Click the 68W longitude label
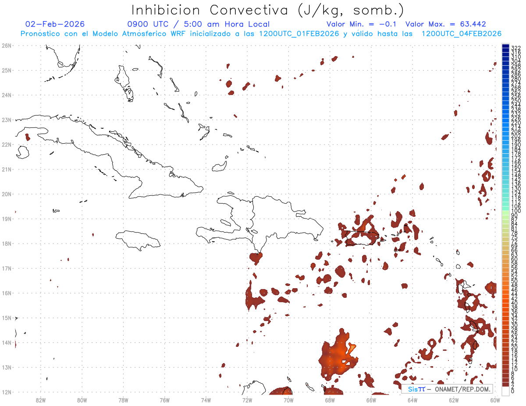526x406 pixels. point(330,400)
